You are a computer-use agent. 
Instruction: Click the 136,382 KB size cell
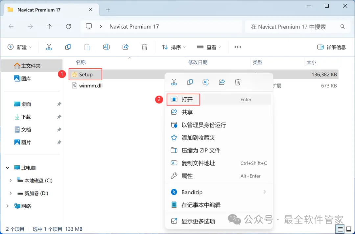tap(324, 75)
